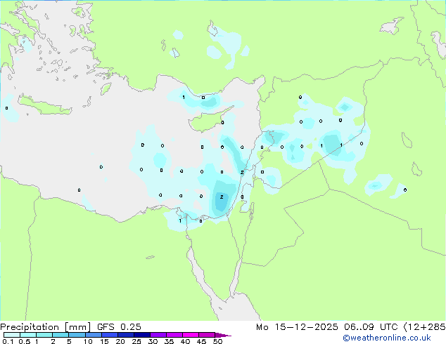Choose the 10–15 mm legend swatch
The image size is (446, 344).
93,335
